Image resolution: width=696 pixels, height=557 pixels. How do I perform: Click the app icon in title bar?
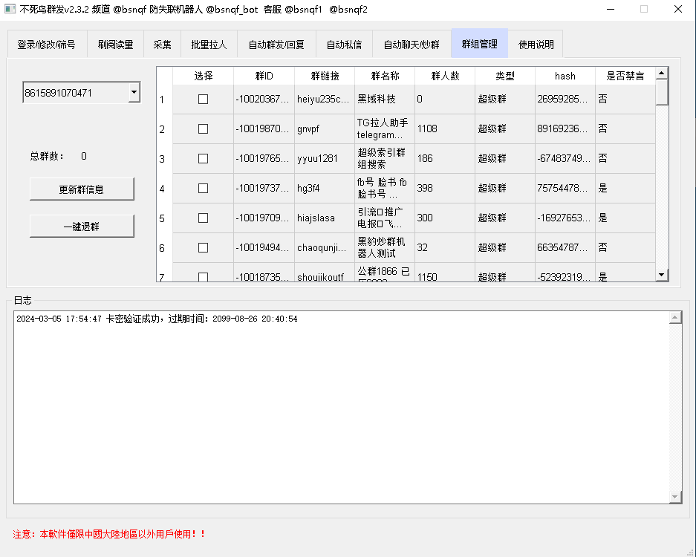[10, 10]
